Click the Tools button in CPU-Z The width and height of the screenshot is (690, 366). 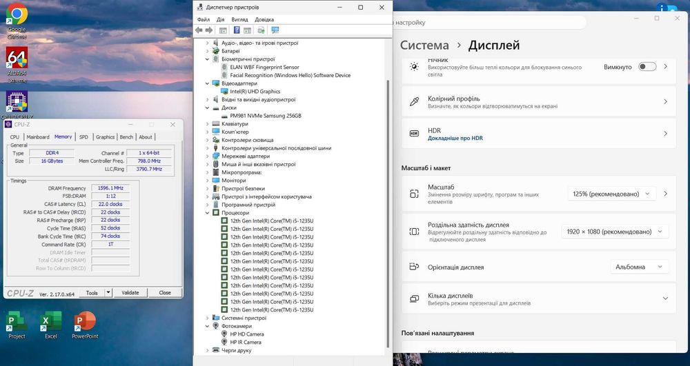point(92,293)
